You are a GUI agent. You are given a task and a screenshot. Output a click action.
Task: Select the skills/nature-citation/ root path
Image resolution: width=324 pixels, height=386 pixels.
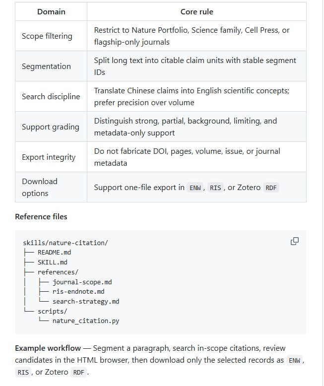coord(65,243)
